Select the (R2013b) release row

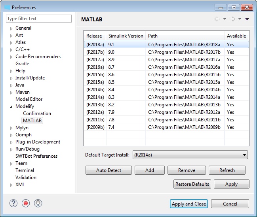pyautogui.click(x=167, y=105)
